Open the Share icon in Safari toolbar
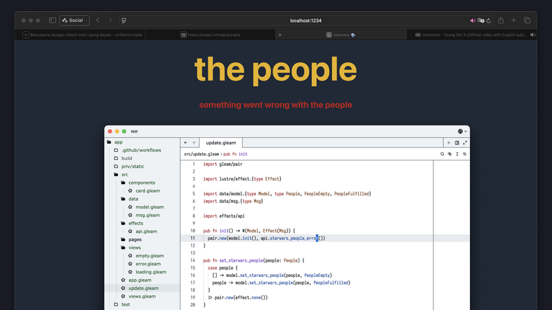Viewport: 552px width, 310px height. click(x=501, y=21)
